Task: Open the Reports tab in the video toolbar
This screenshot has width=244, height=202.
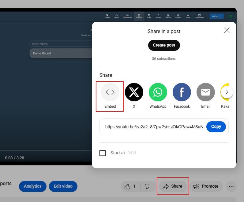Action: 139,16
